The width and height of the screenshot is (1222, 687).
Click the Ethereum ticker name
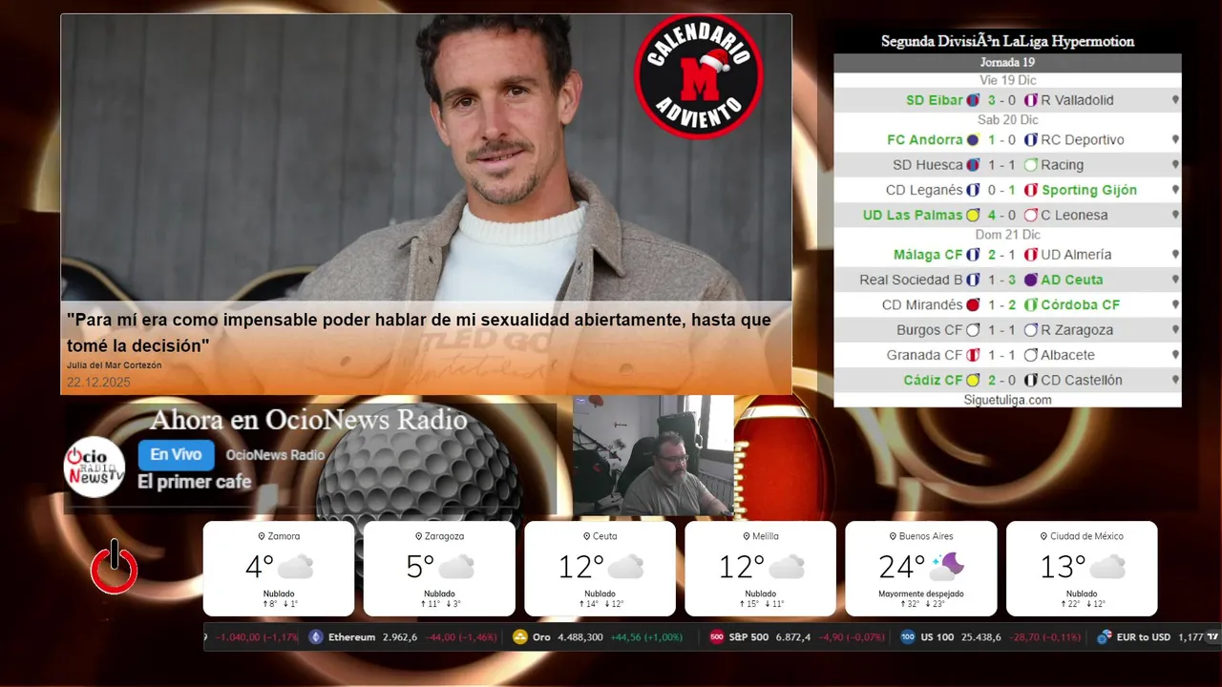pos(351,637)
